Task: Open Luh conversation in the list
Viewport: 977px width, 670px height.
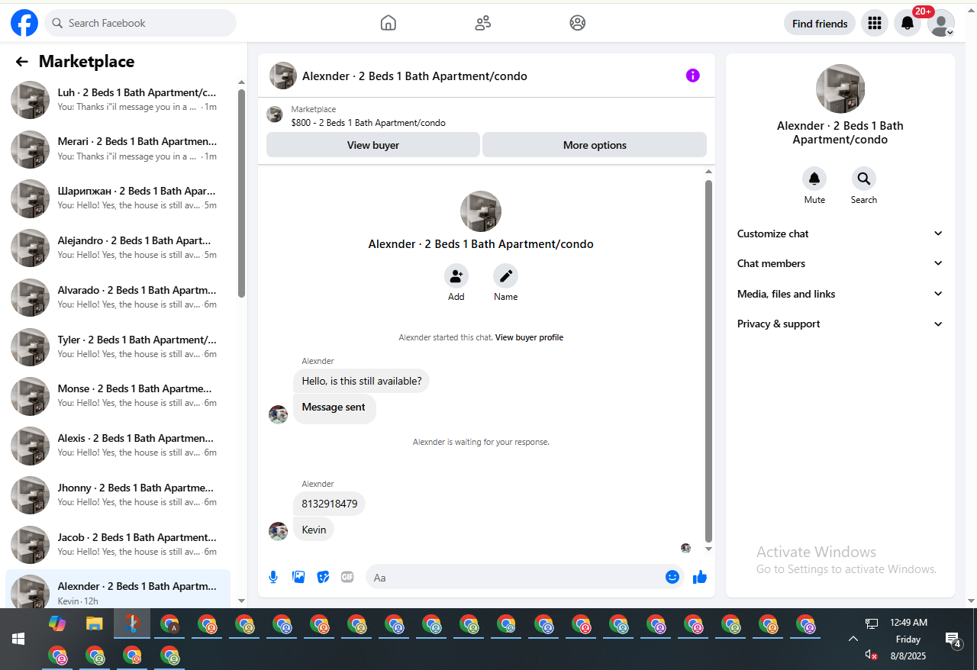Action: [x=118, y=100]
